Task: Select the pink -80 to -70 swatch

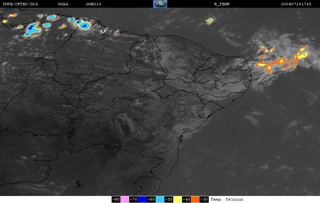Action: coord(125,199)
